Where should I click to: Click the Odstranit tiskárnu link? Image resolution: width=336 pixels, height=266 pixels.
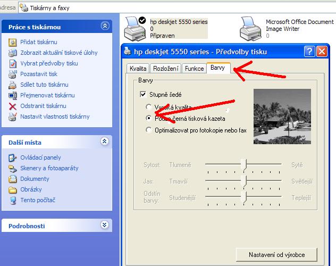tap(43, 106)
